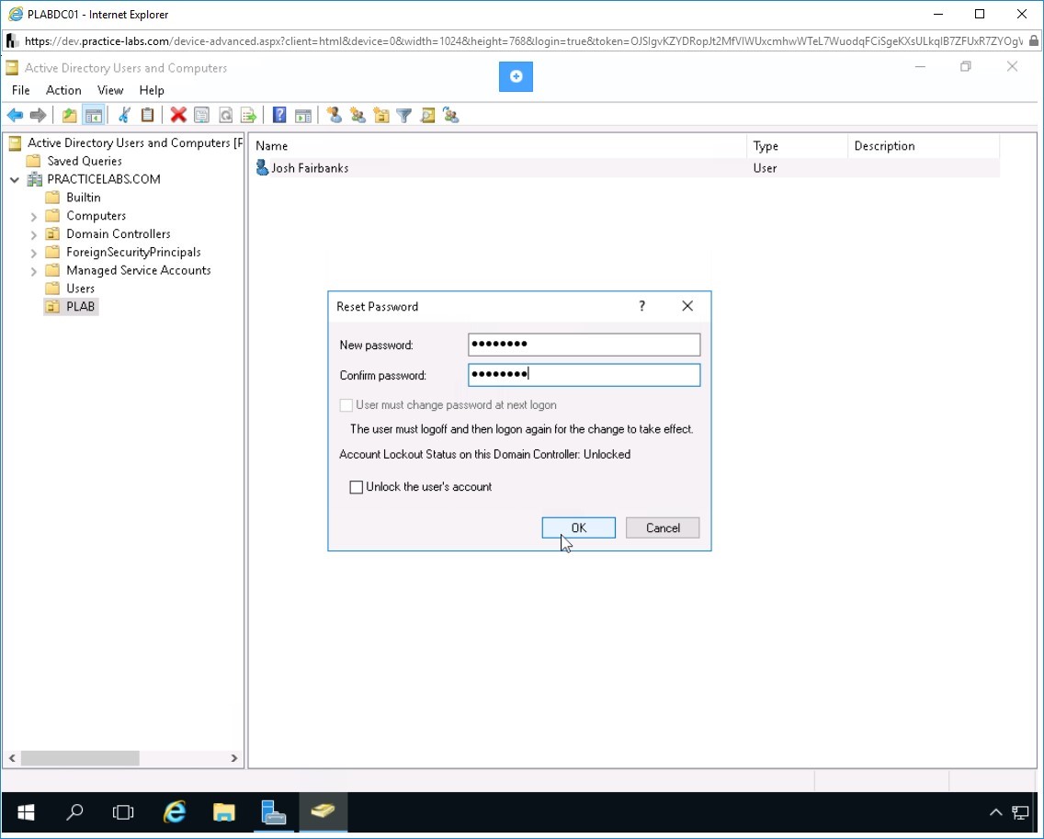Click the Create new user icon

pos(335,115)
